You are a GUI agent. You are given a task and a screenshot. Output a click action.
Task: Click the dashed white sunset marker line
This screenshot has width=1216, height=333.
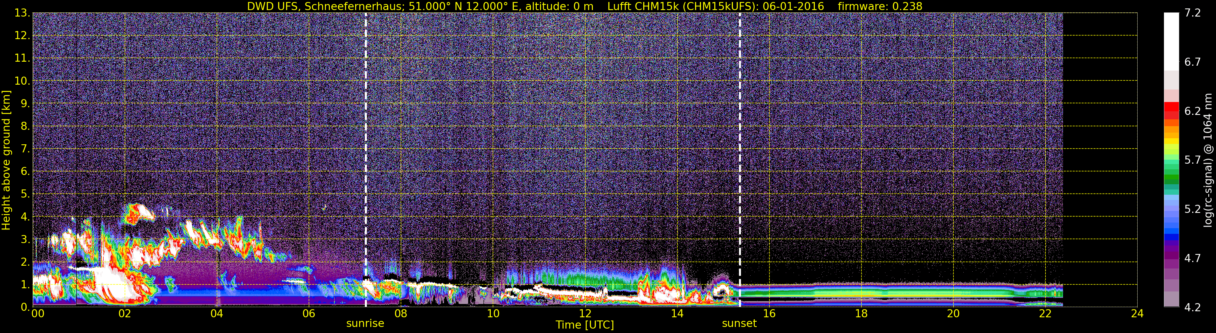(740, 160)
